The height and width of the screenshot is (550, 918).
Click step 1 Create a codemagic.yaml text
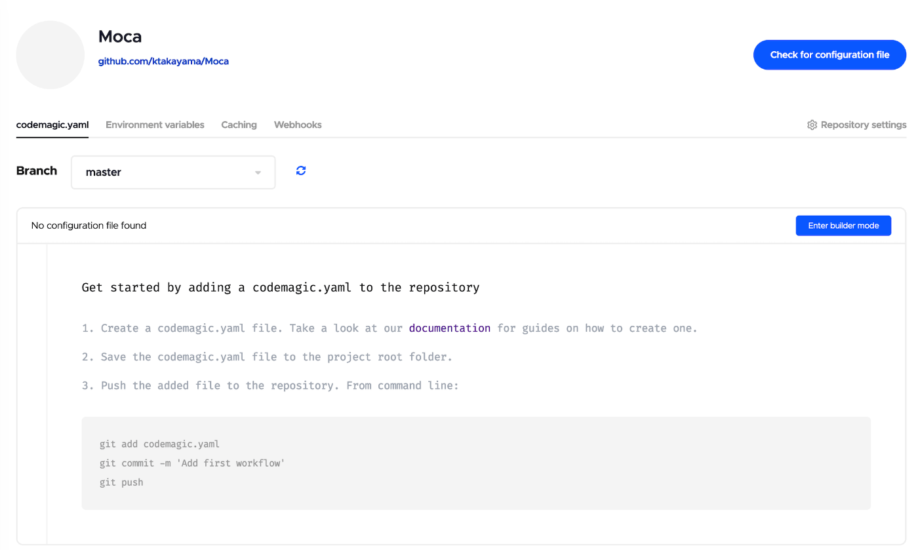389,328
